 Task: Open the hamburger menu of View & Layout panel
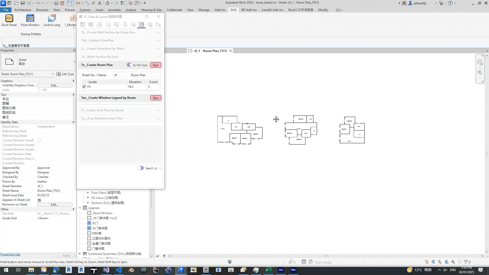(81, 17)
